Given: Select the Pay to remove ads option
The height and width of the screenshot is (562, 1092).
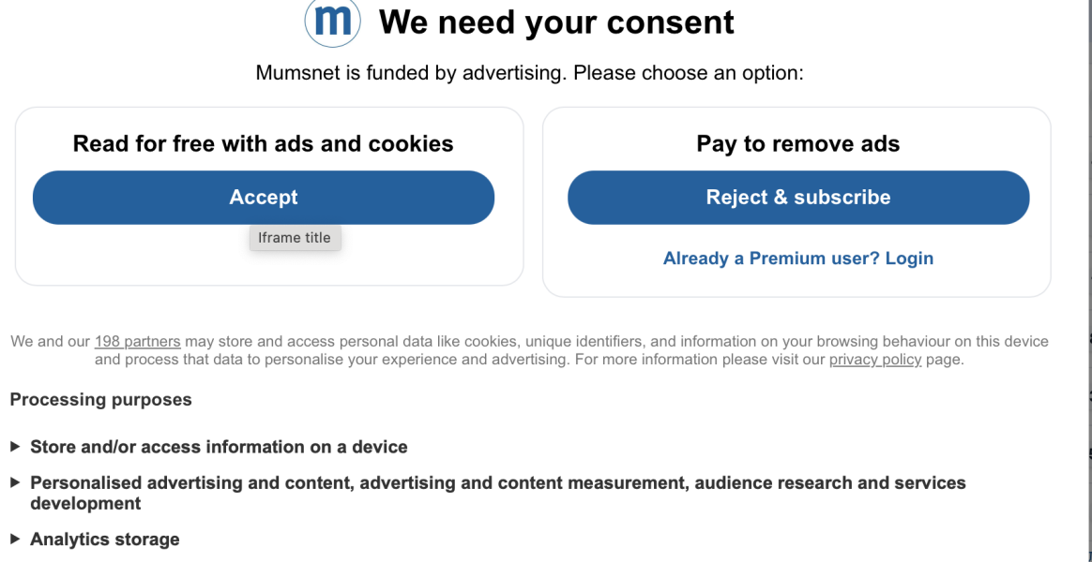Looking at the screenshot, I should [x=798, y=197].
